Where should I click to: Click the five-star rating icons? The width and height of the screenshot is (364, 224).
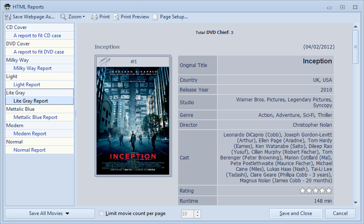[316, 191]
